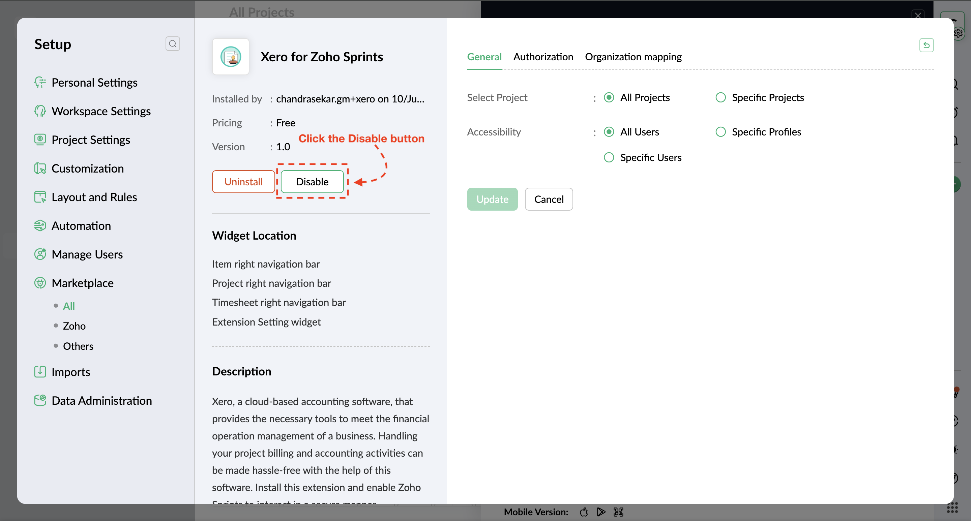
Task: Click the Xero extension logo thumbnail
Action: [x=231, y=57]
